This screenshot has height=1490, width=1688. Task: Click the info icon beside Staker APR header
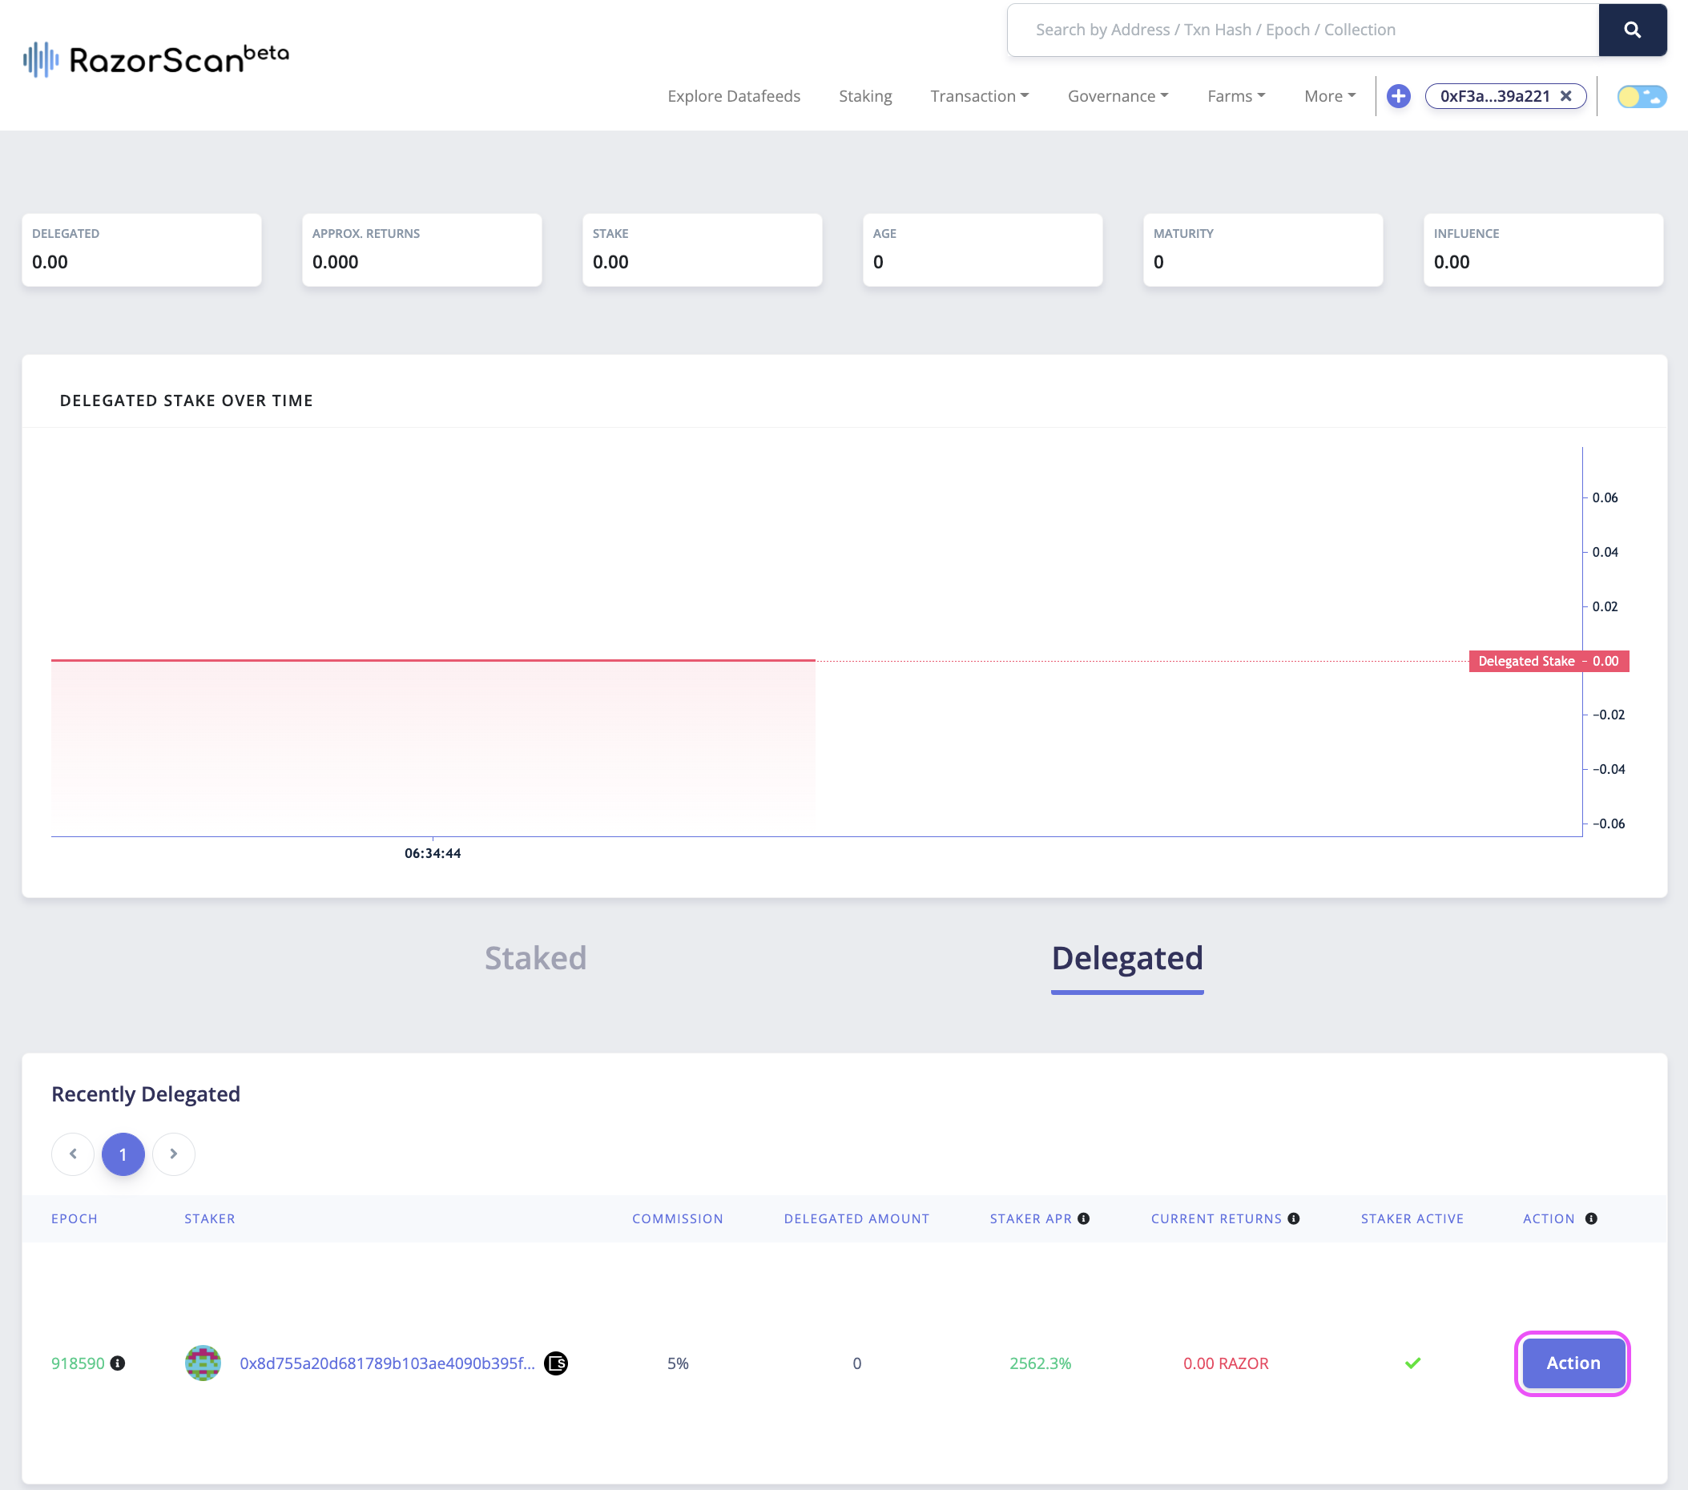[x=1084, y=1218]
